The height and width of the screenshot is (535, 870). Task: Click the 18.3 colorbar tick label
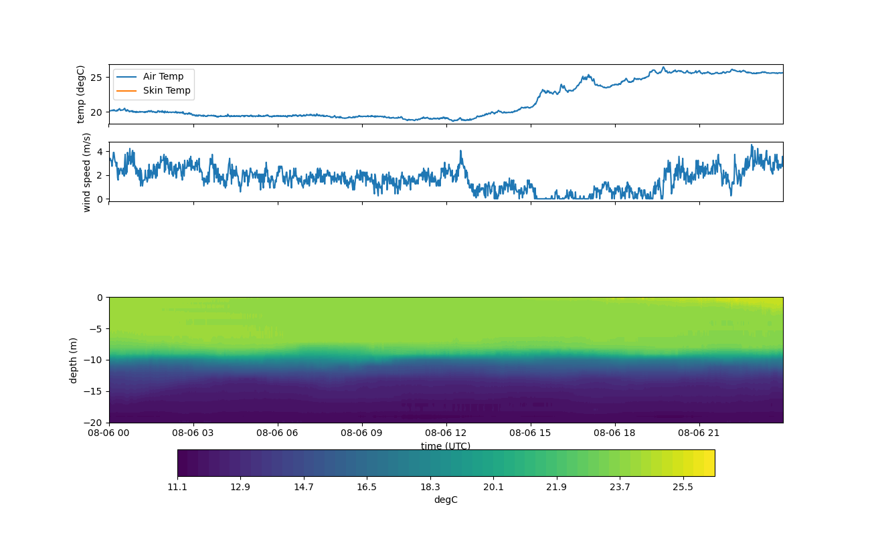point(430,487)
